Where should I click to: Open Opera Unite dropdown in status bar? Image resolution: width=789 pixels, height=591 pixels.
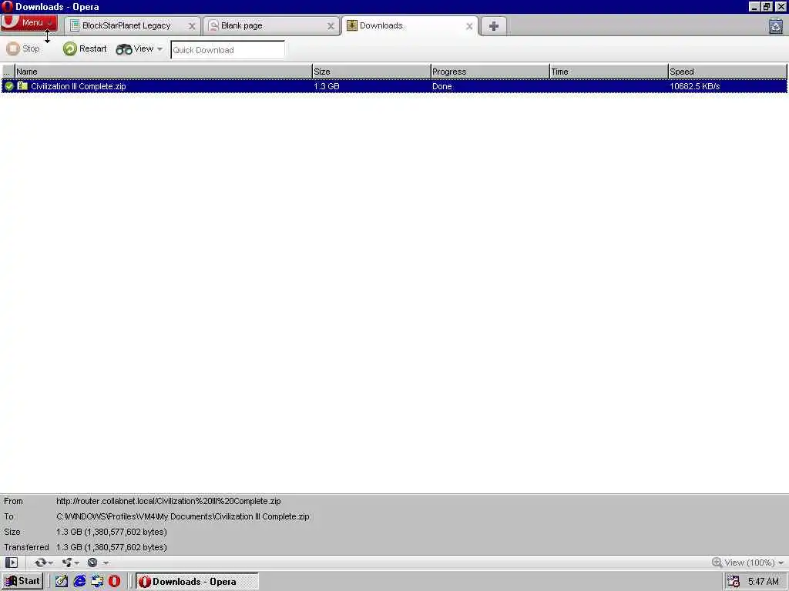[x=70, y=563]
